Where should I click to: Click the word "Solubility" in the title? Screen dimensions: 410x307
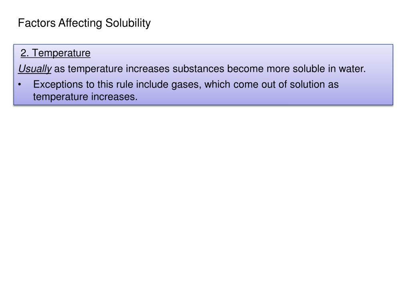click(128, 23)
